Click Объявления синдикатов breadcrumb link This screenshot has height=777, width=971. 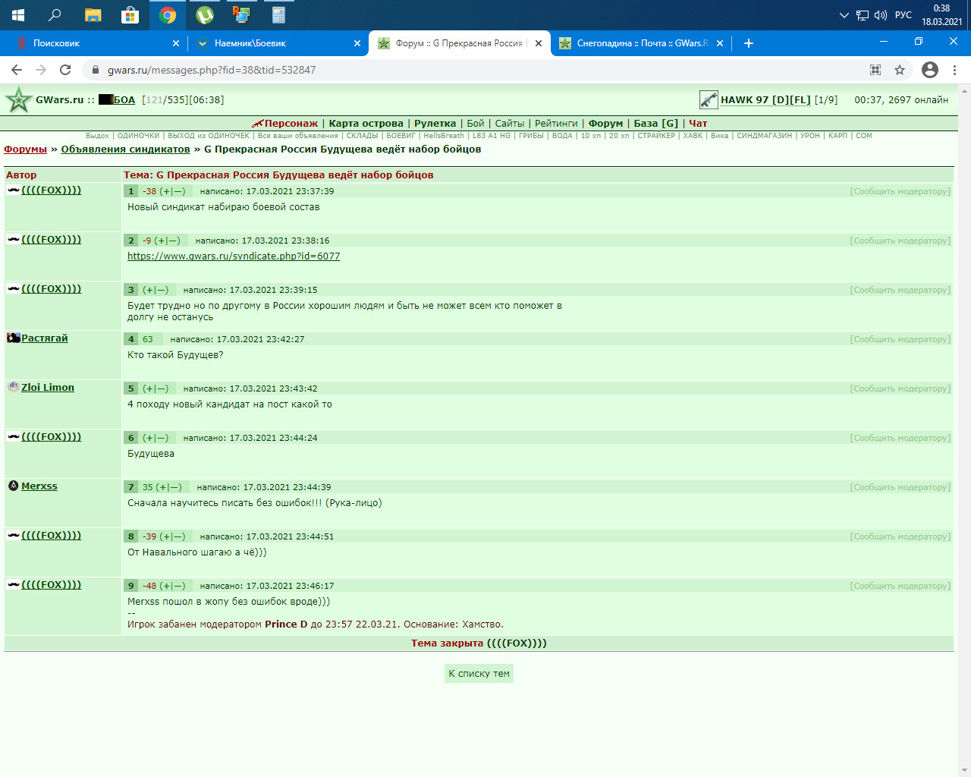pyautogui.click(x=125, y=149)
